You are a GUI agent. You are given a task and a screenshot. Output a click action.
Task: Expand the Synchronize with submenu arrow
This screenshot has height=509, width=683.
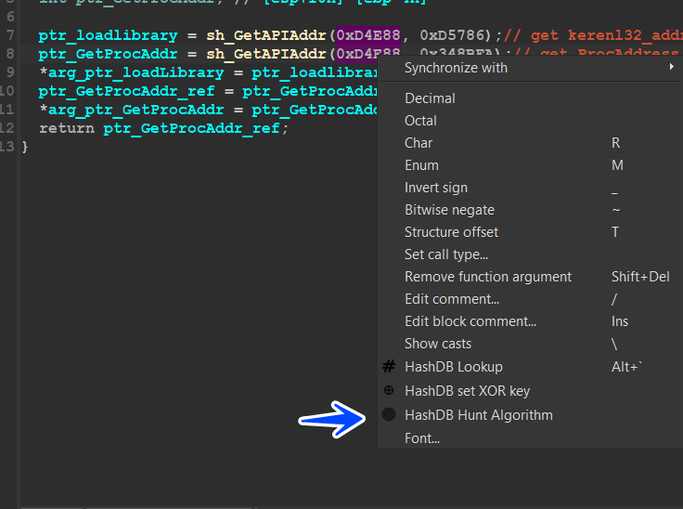point(671,67)
